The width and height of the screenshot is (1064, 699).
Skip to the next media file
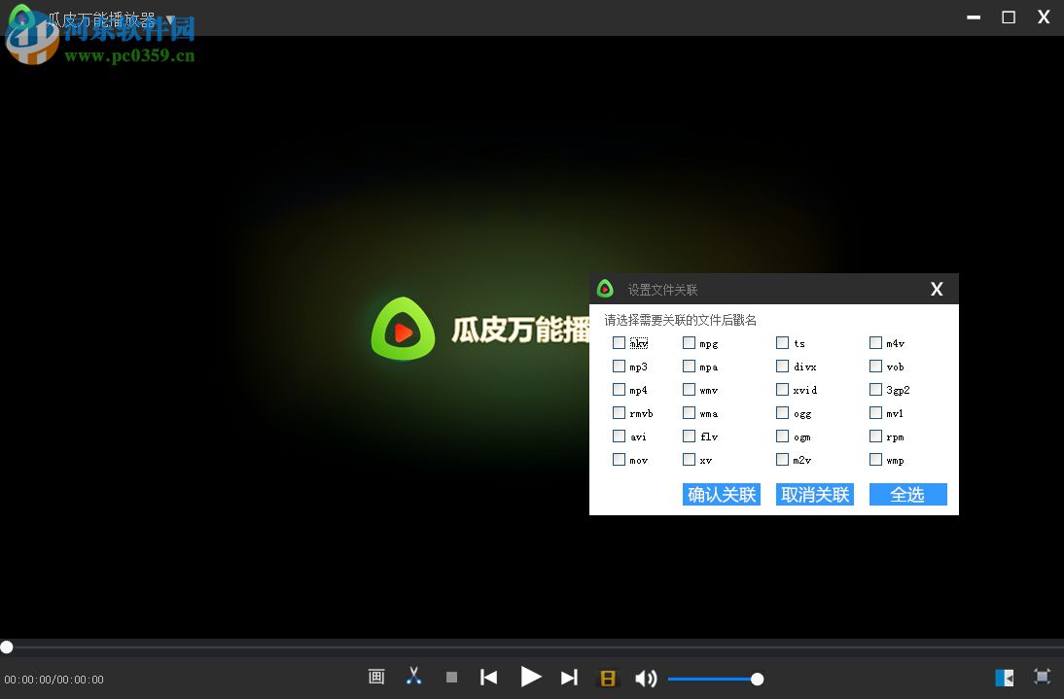click(x=569, y=678)
